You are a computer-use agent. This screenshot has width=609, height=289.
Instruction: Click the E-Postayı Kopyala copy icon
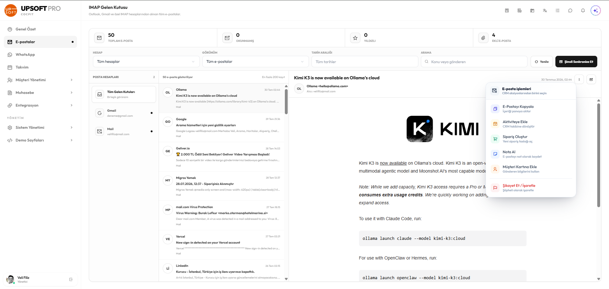(495, 109)
